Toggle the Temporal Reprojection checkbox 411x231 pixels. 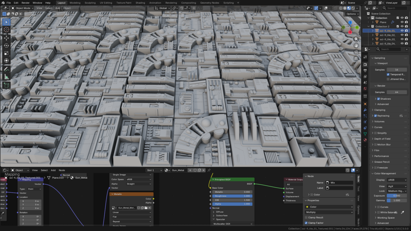(x=388, y=74)
